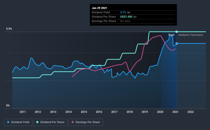The width and height of the screenshot is (210, 130).
Task: Click the Jan 29 2021 tooltip date
Action: [x=100, y=8]
